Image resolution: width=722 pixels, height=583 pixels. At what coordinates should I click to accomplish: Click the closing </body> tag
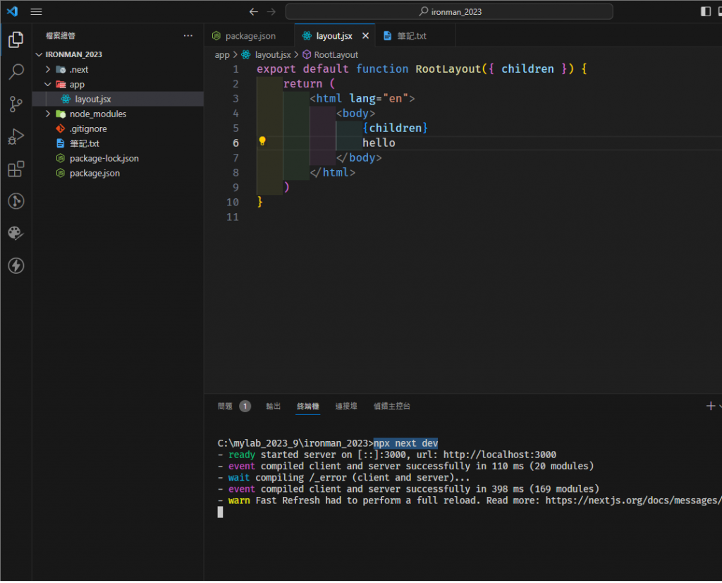[x=359, y=158]
